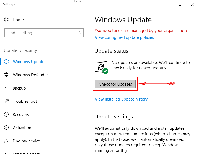Click the Update status heading
The width and height of the screenshot is (199, 154).
click(x=111, y=51)
